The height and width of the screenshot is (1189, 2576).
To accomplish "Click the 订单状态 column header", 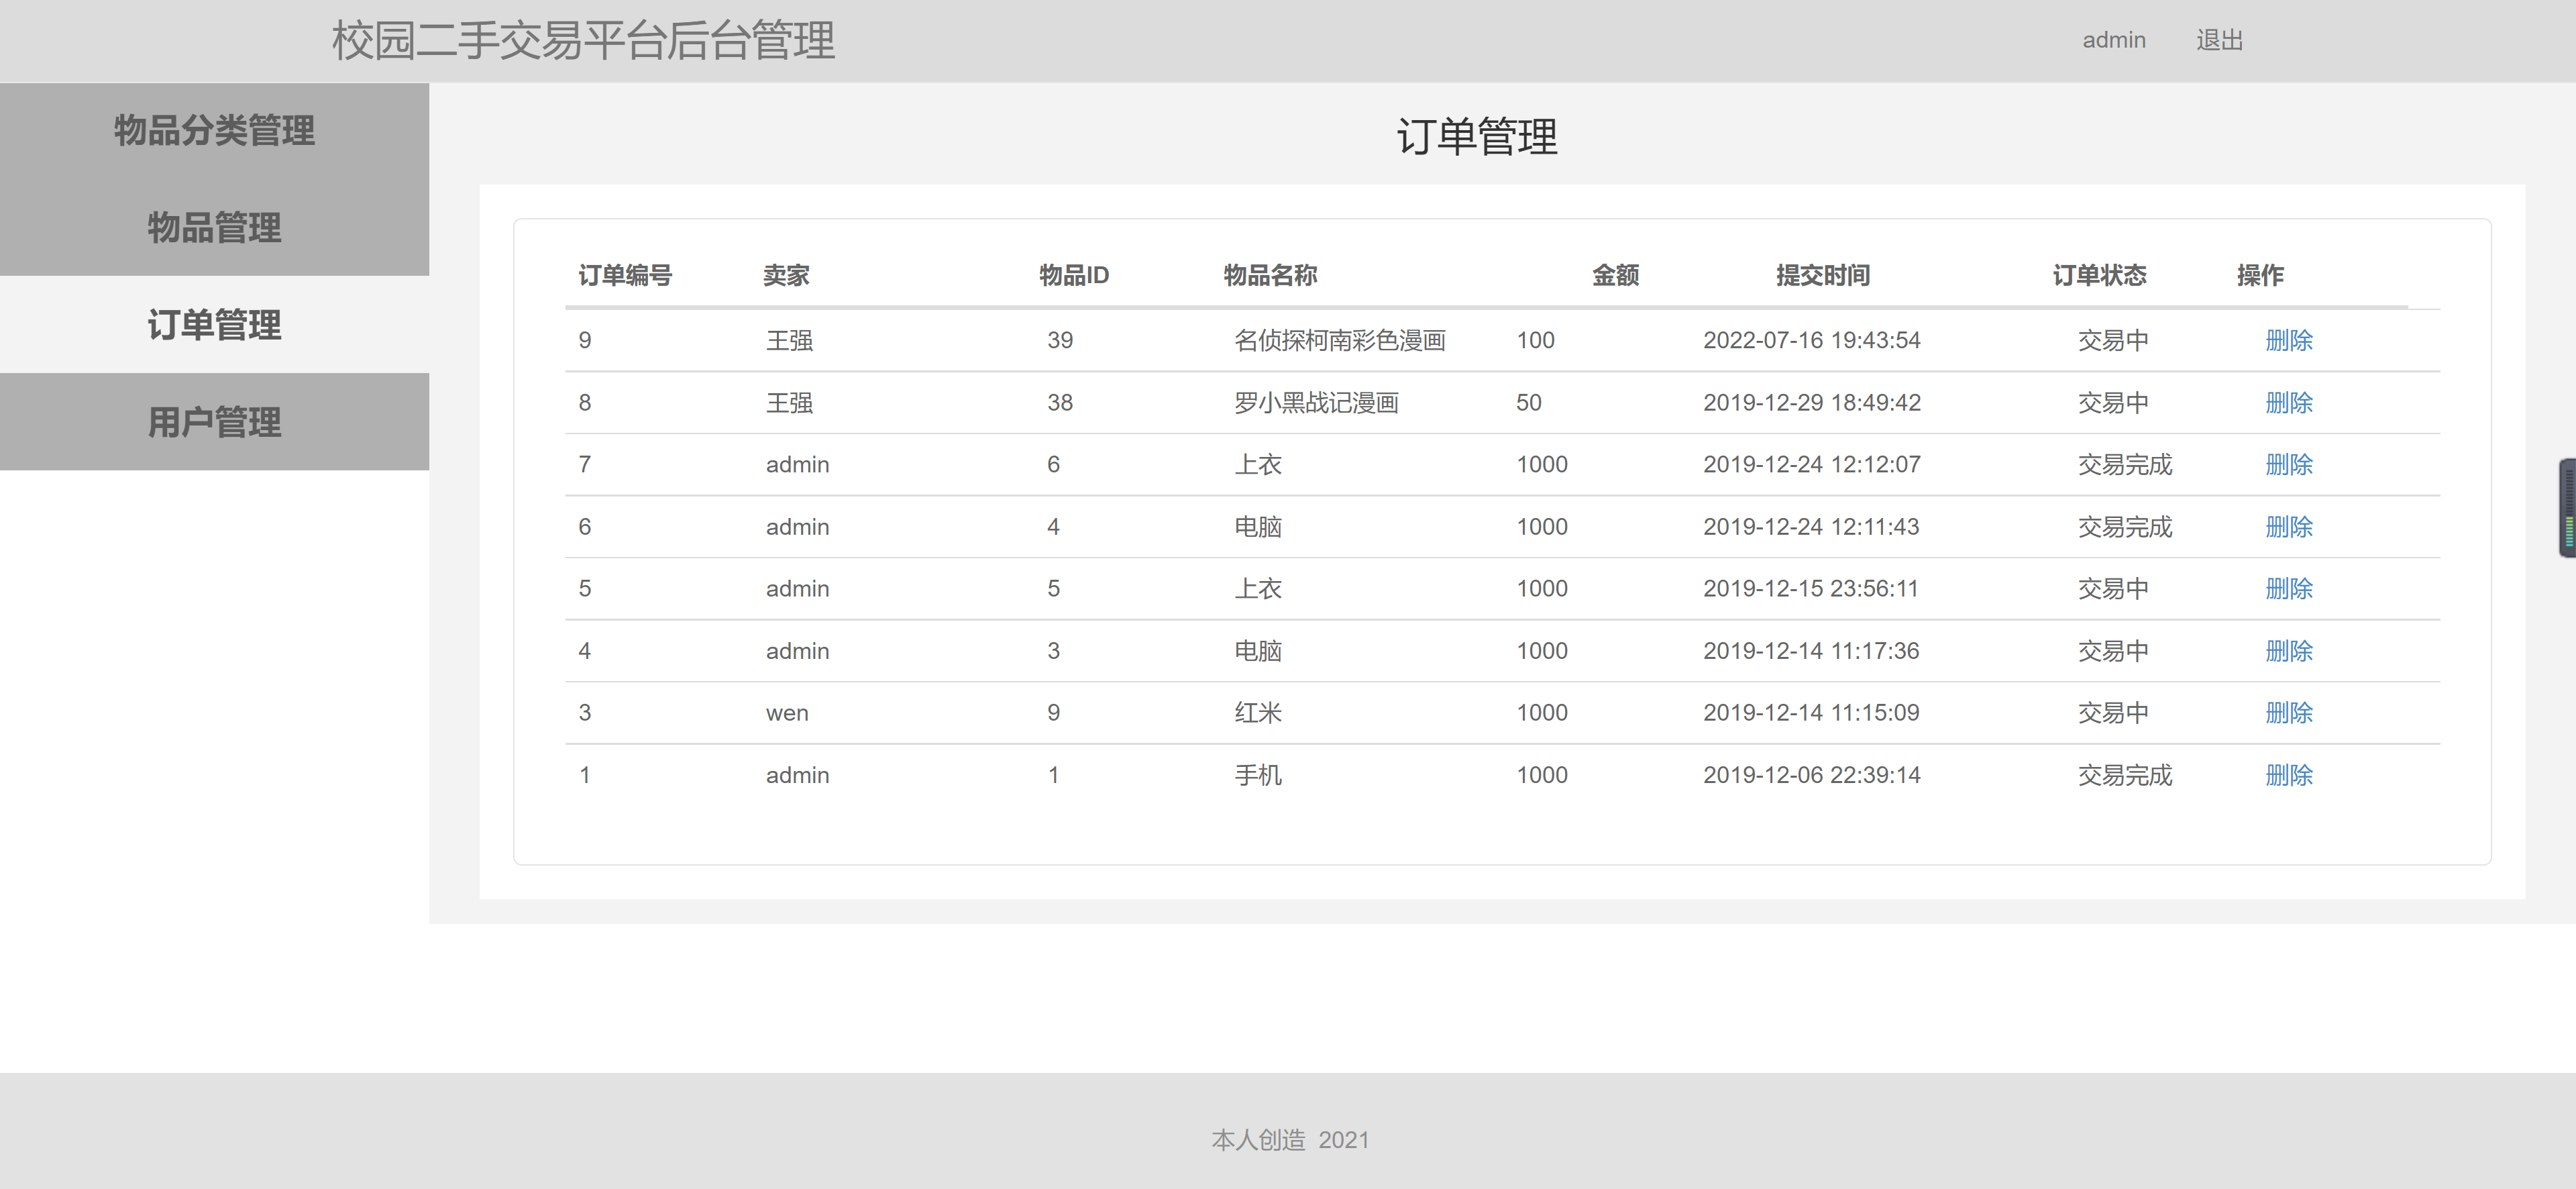I will tap(2099, 275).
